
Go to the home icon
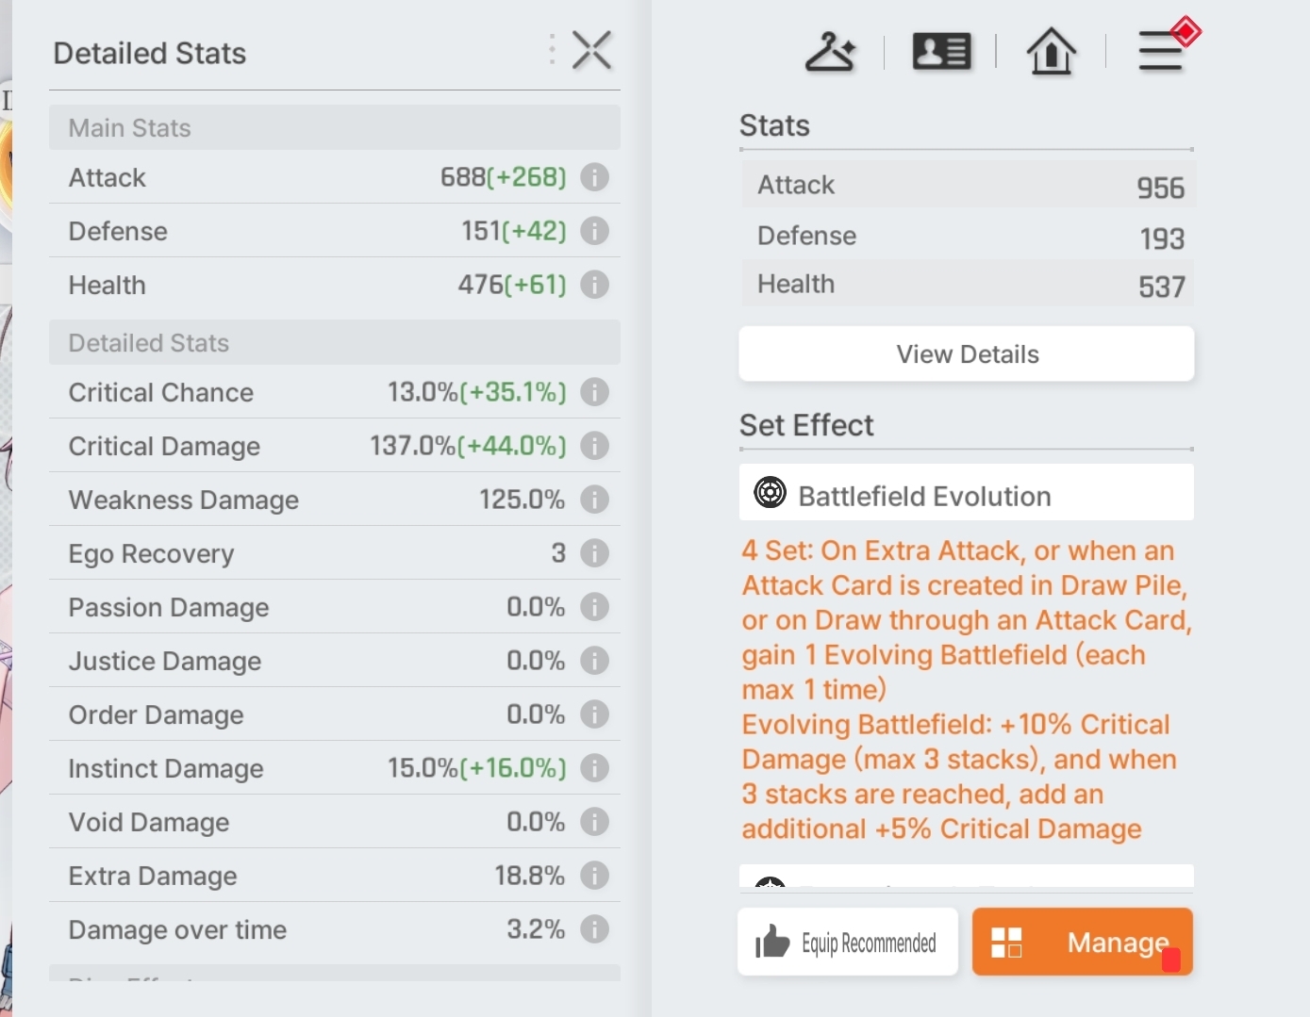click(x=1051, y=51)
